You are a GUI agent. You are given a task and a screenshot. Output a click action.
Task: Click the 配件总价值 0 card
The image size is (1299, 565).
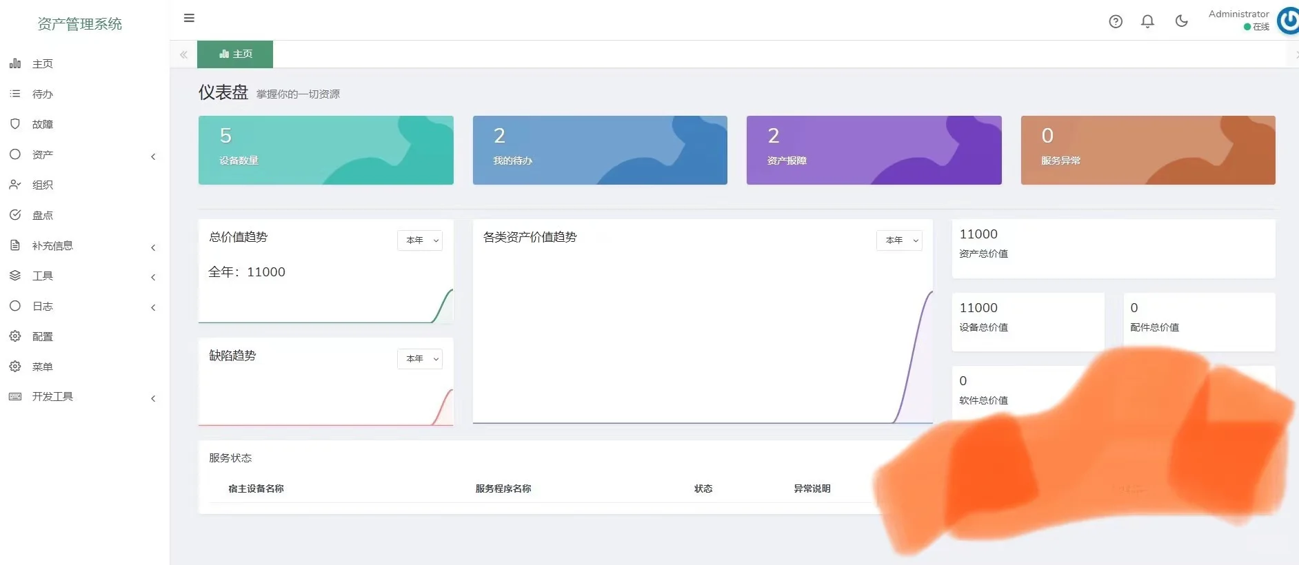click(x=1199, y=322)
